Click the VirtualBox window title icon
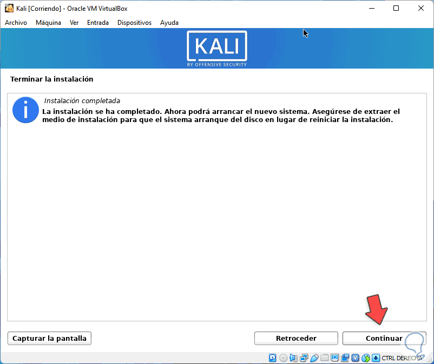 (x=9, y=8)
